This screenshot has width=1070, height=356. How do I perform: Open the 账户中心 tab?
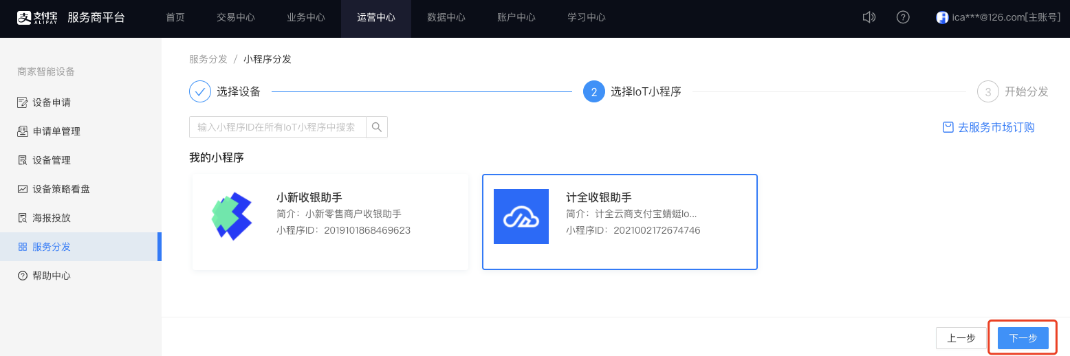[516, 17]
